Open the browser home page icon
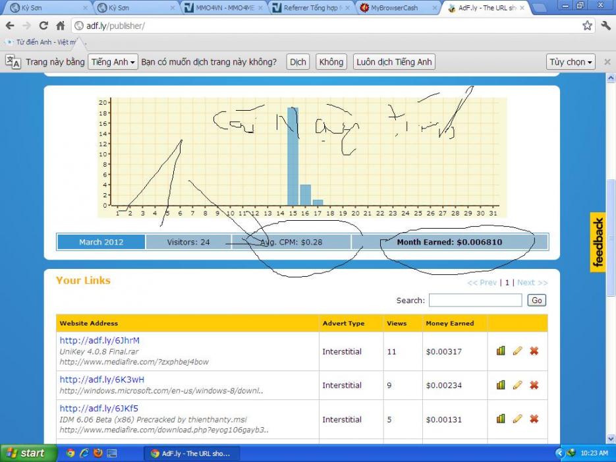The width and height of the screenshot is (616, 462). [x=60, y=26]
